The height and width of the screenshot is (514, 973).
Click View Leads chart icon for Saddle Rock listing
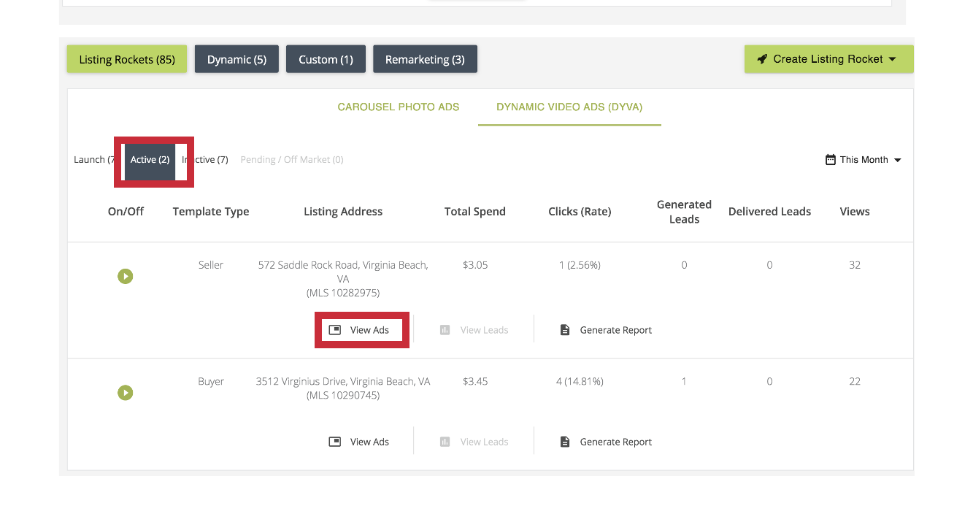tap(445, 330)
